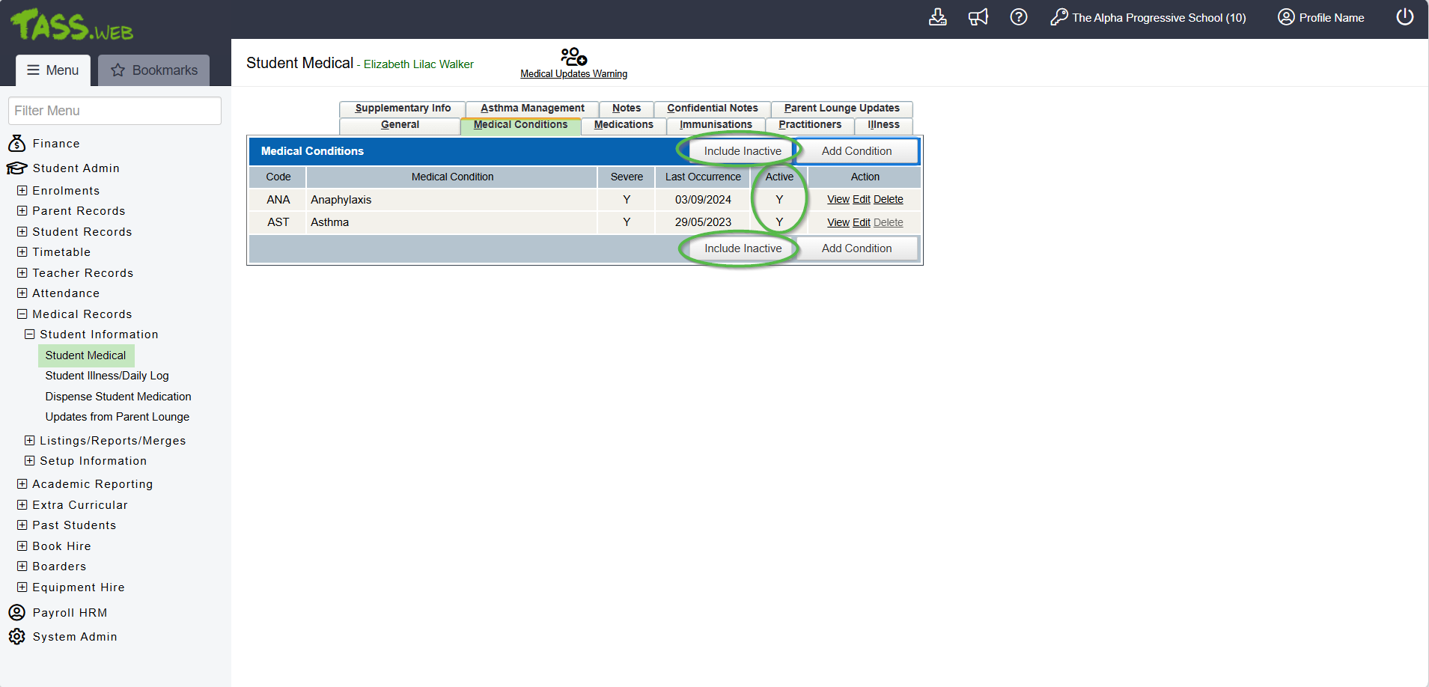Click the Profile Name user icon
The width and height of the screenshot is (1429, 687).
coord(1285,17)
